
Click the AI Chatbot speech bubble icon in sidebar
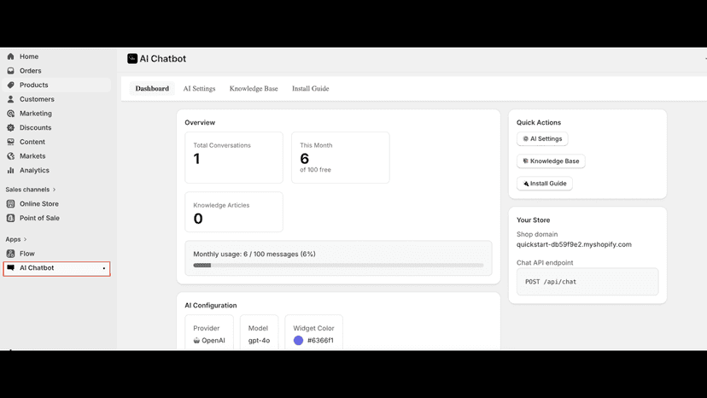tap(11, 267)
